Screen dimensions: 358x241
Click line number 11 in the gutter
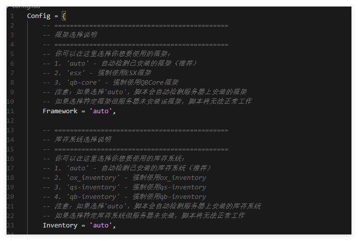(12, 111)
